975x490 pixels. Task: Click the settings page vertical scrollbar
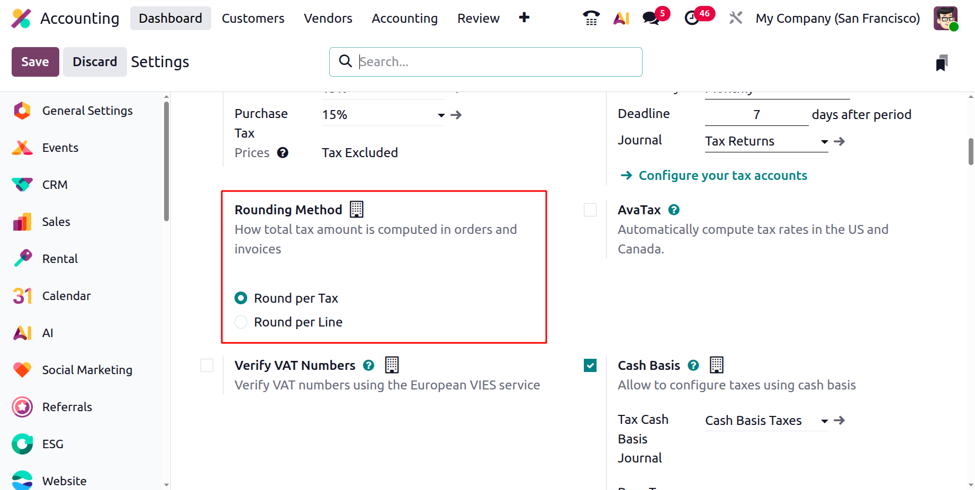point(971,151)
